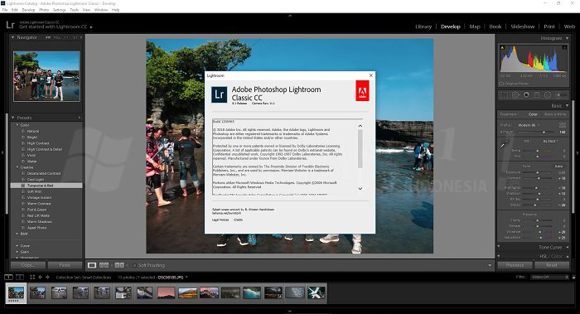580x314 pixels.
Task: Go forward with right arrow in filmstrip bar
Action: coord(47,277)
